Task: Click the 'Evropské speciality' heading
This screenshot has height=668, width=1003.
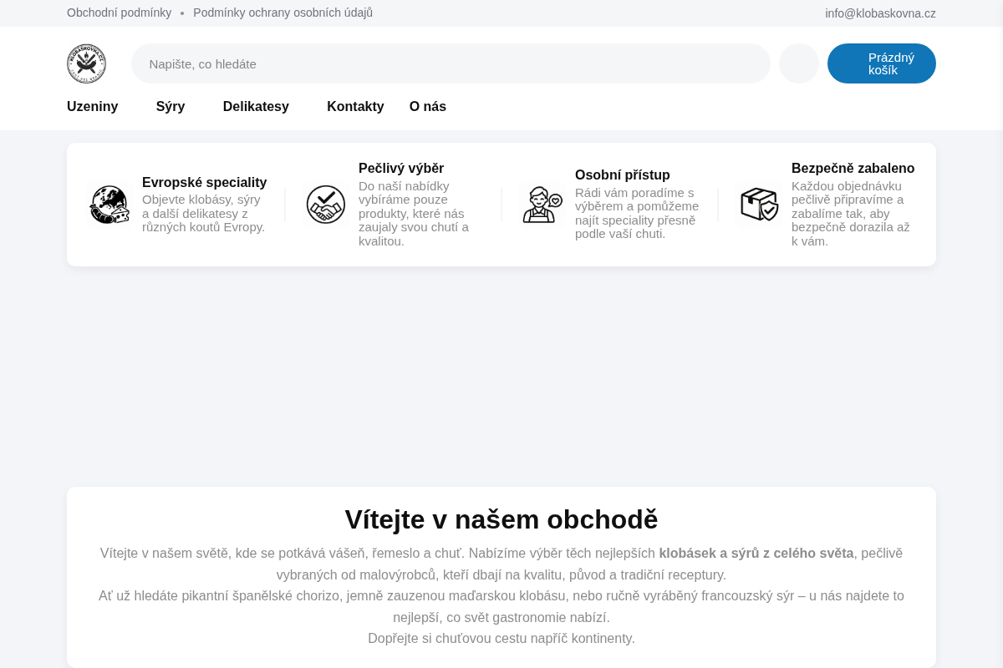Action: 205,183
